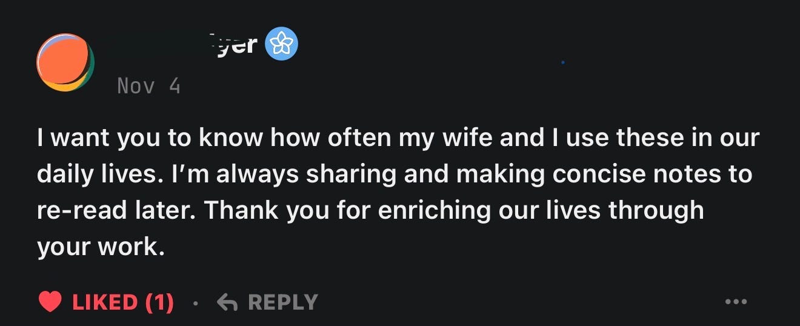Click the line starting "re-read later"
Screen dimensions: 800x326
(370, 211)
